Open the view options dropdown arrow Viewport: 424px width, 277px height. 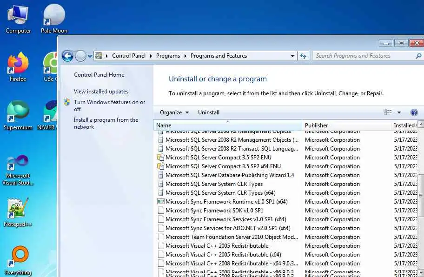tap(399, 112)
